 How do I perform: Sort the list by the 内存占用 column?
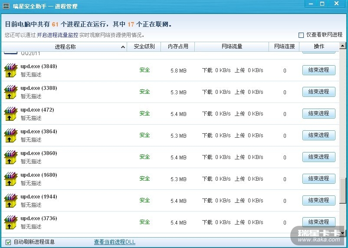(x=178, y=46)
